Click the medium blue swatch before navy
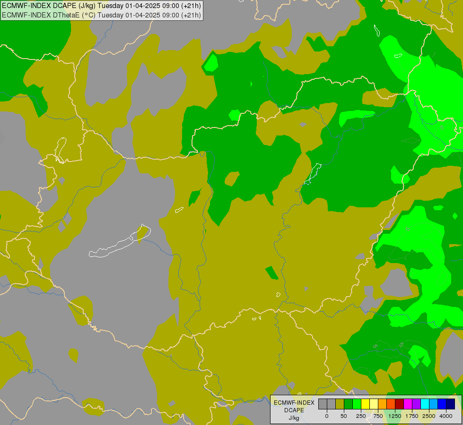 click(442, 404)
